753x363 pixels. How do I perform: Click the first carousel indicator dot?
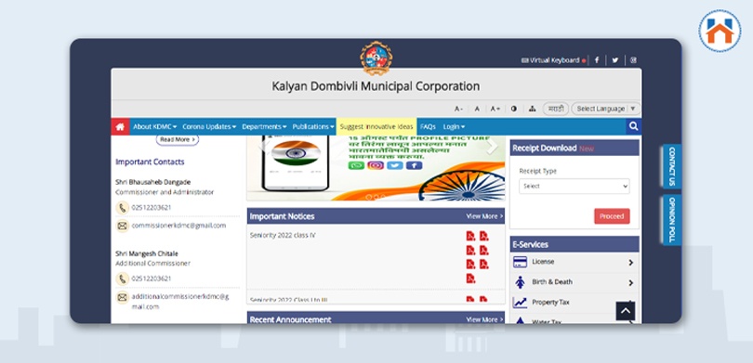tap(369, 197)
